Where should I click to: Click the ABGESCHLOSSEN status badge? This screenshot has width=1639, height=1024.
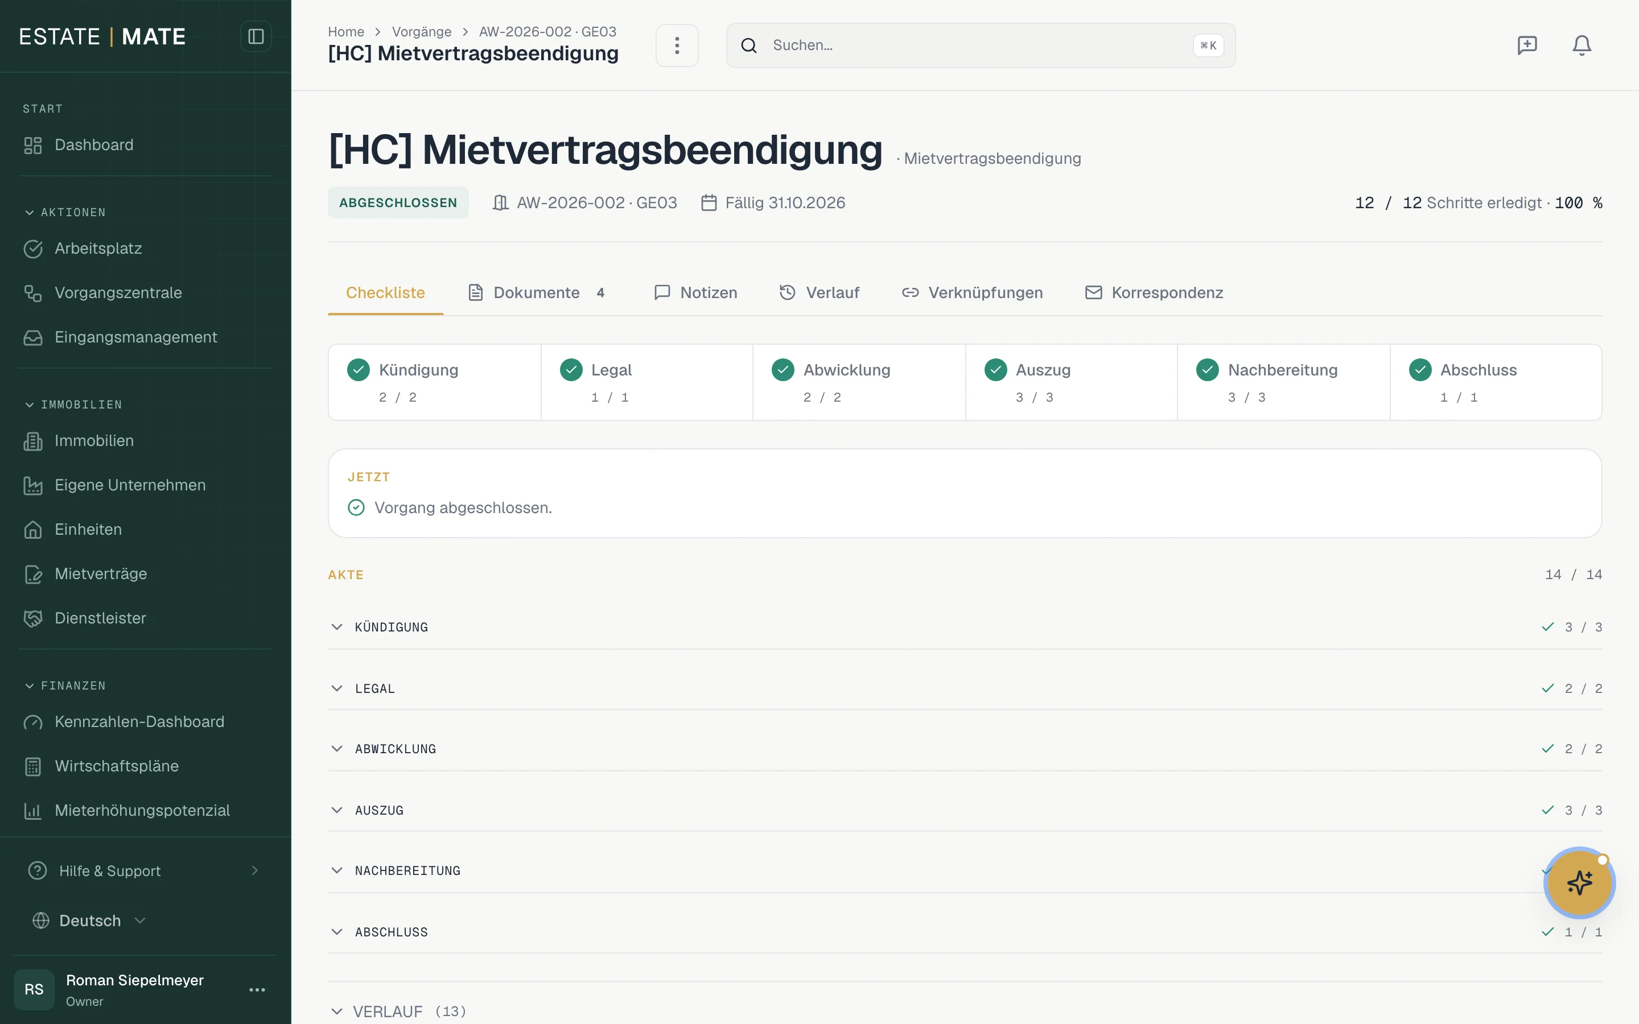coord(398,203)
